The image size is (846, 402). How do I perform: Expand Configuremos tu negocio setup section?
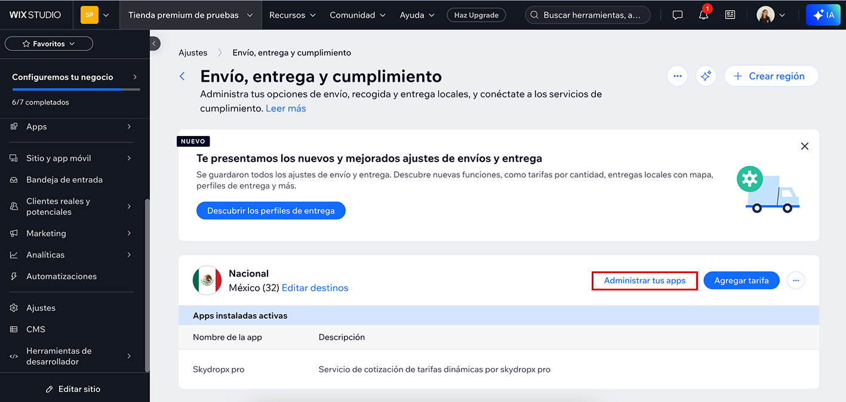(75, 77)
